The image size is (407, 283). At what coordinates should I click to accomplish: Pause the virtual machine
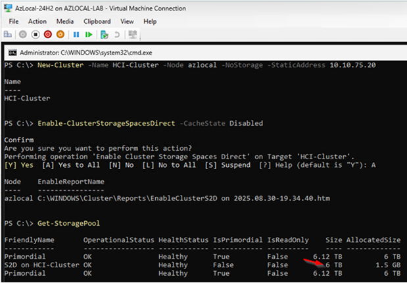[x=76, y=34]
